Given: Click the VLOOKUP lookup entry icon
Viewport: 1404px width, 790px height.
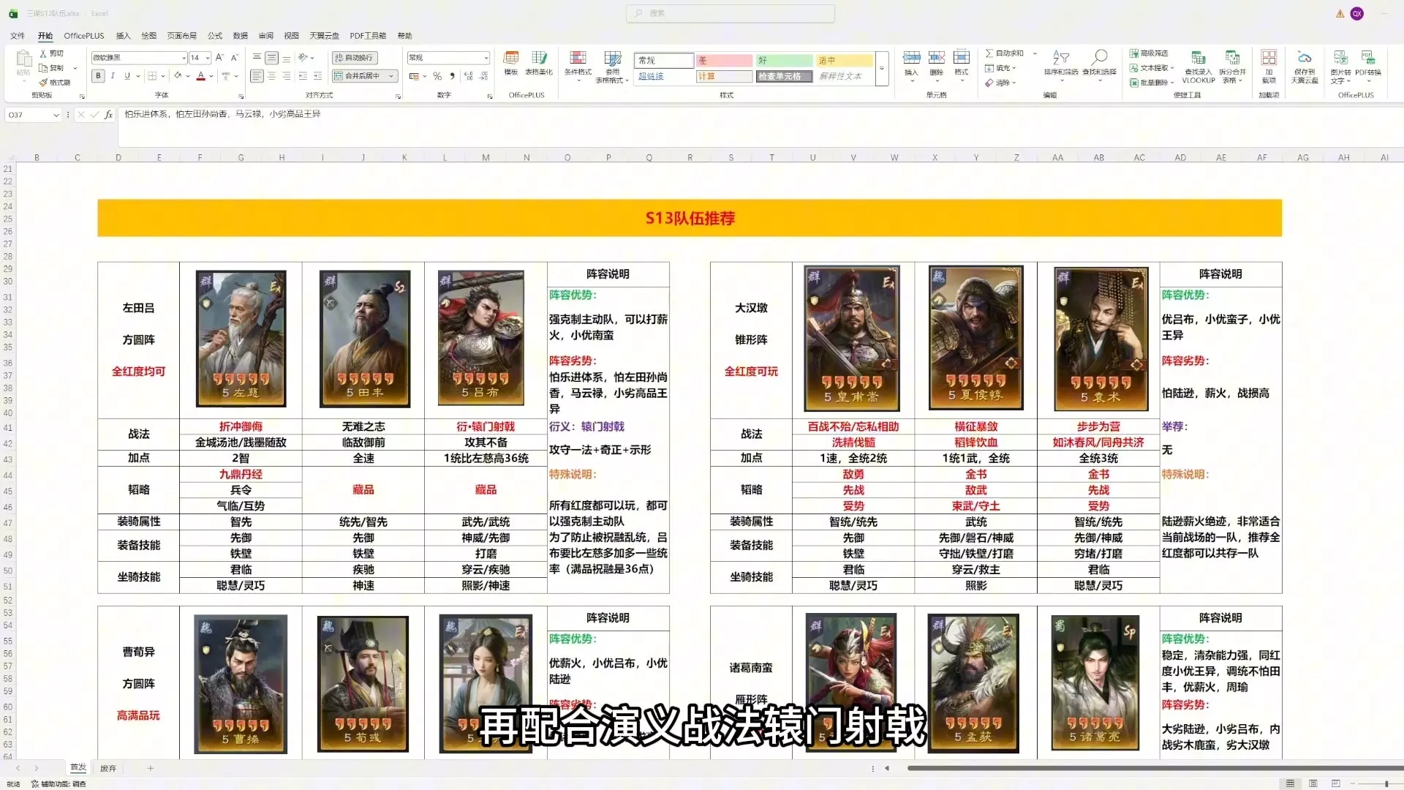Looking at the screenshot, I should click(x=1198, y=59).
